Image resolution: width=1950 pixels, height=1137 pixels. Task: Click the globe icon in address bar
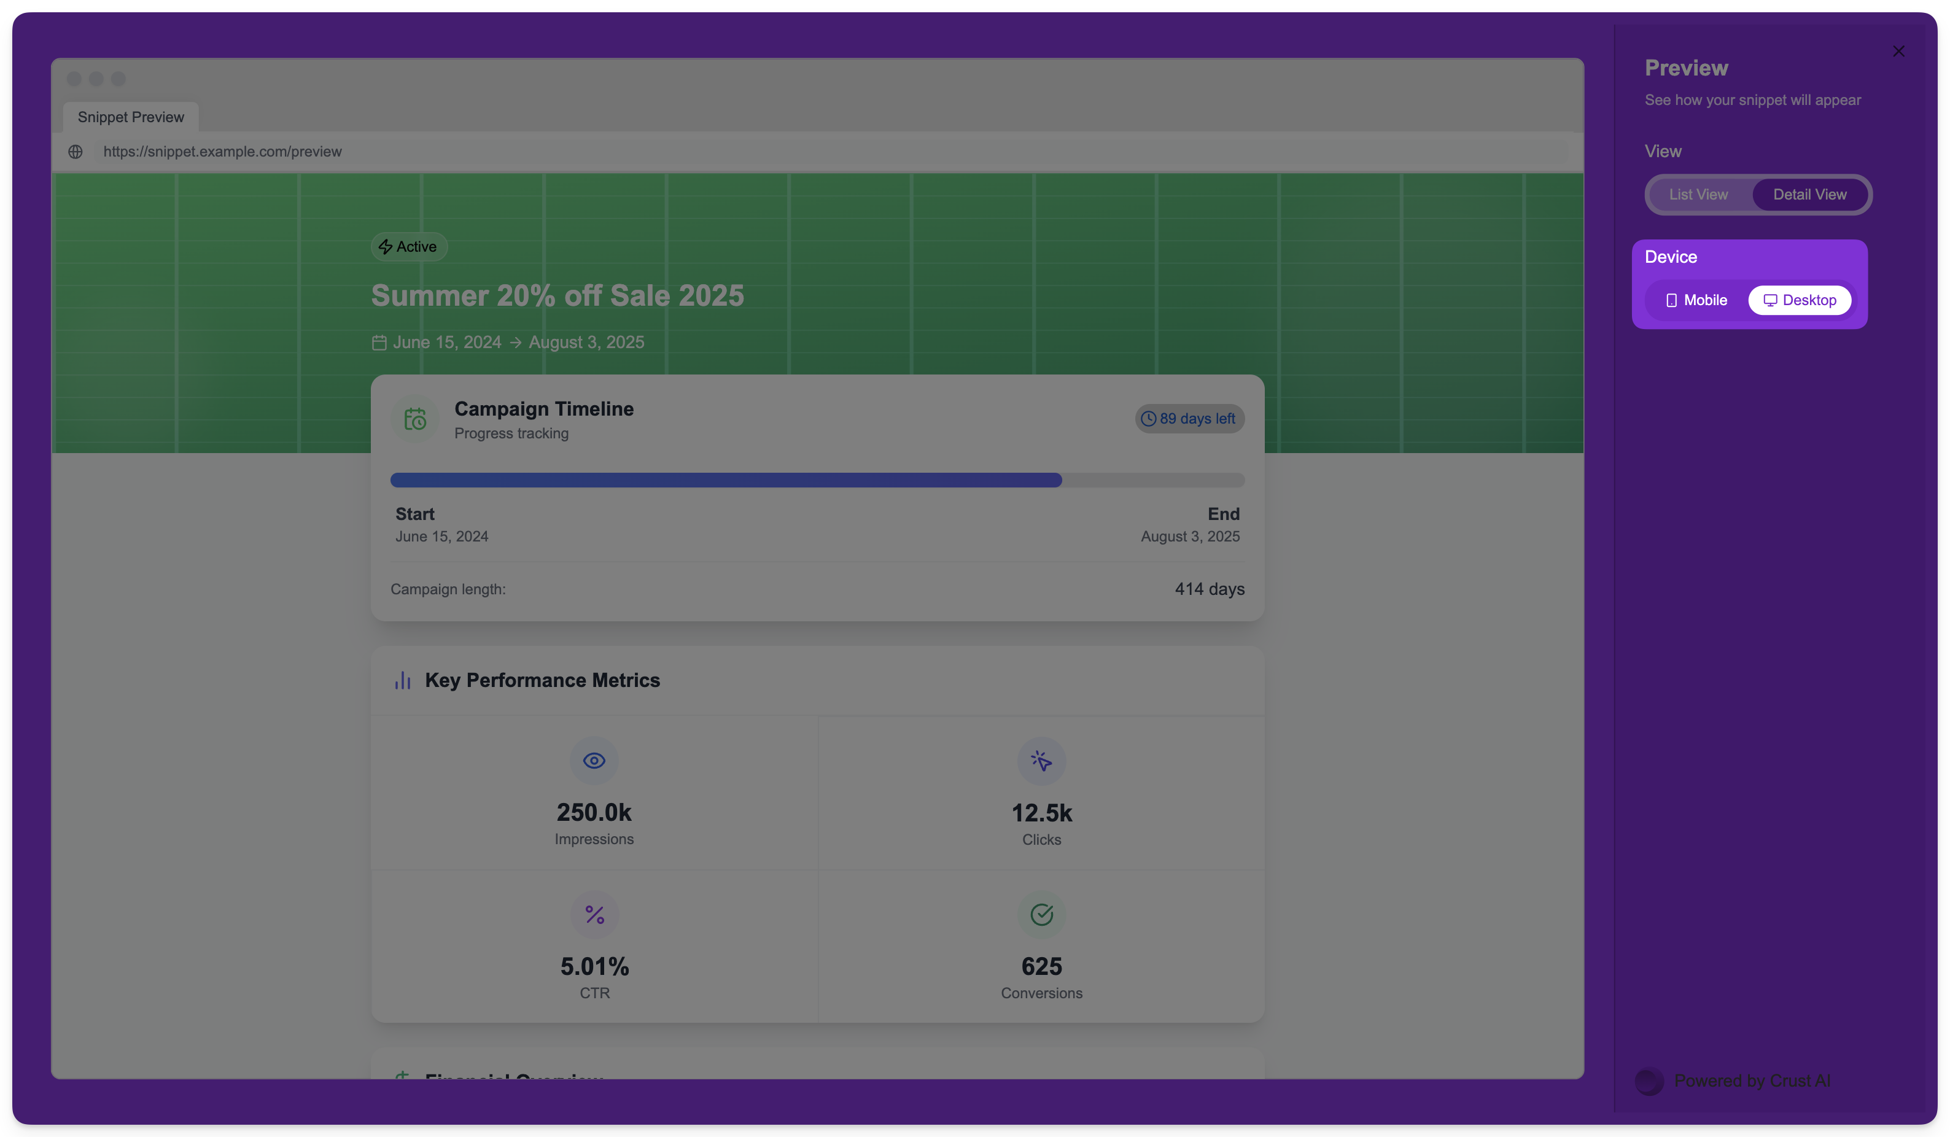coord(75,152)
